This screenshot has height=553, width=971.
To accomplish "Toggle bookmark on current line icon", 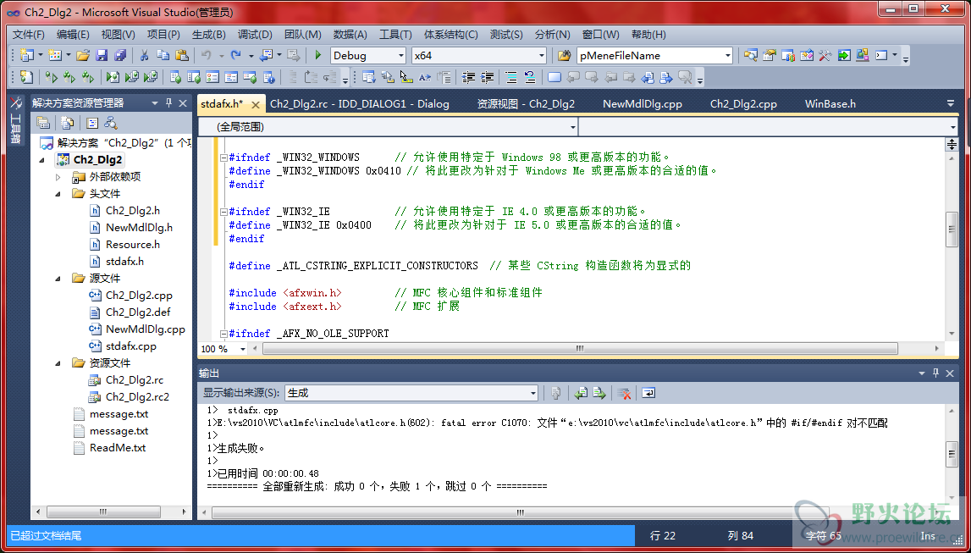I will (x=554, y=77).
